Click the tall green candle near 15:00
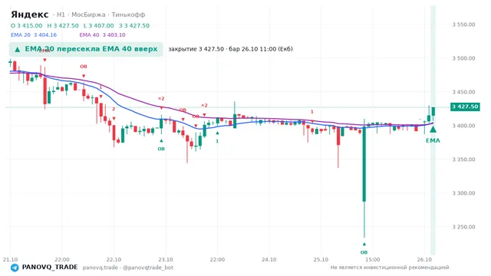The height and width of the screenshot is (276, 491). click(x=364, y=163)
